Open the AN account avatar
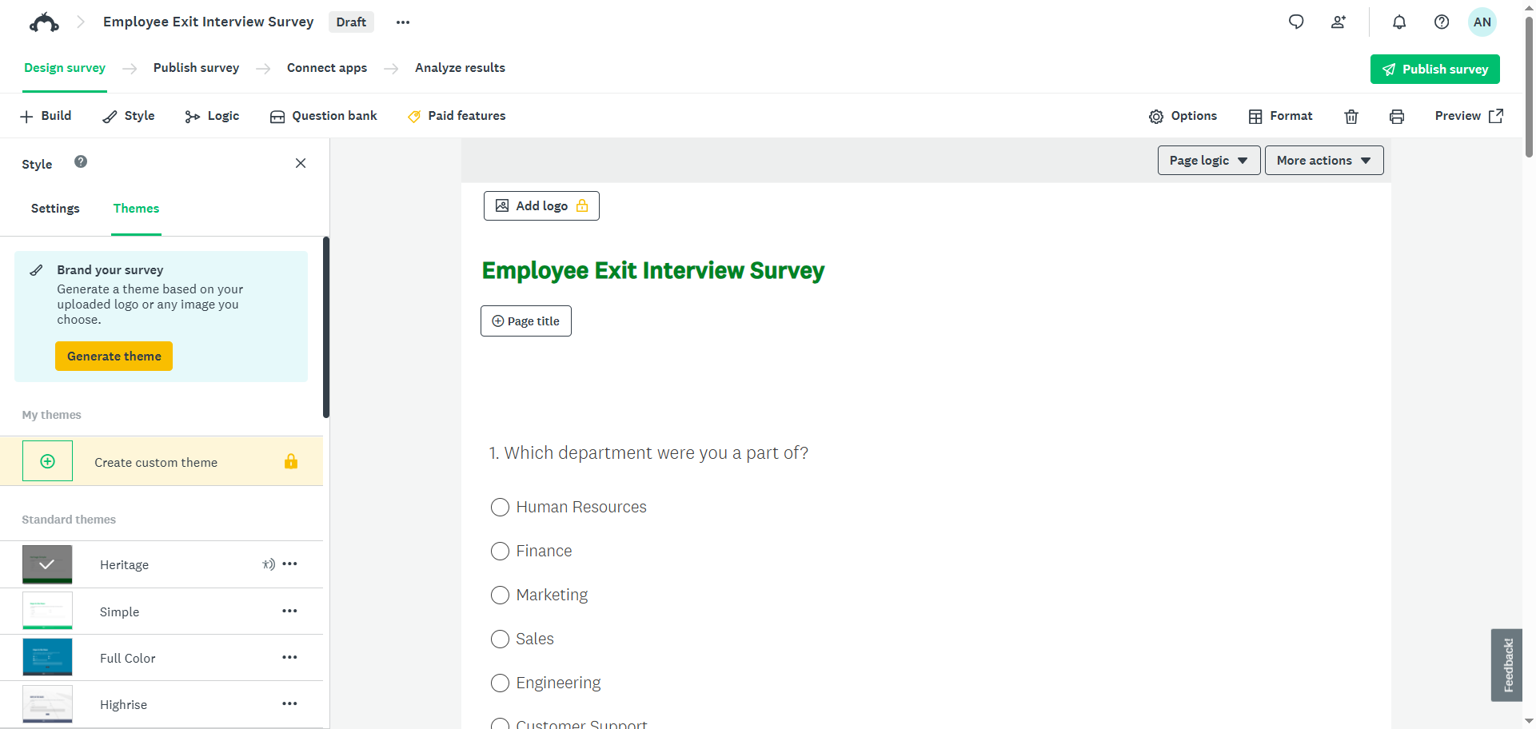Image resolution: width=1536 pixels, height=729 pixels. click(x=1482, y=22)
